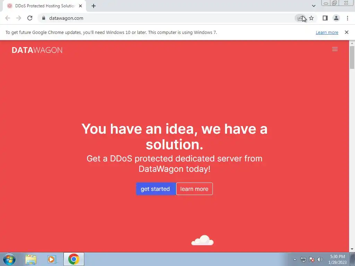Open Windows Media Player from taskbar
The image size is (355, 266).
pos(52,259)
